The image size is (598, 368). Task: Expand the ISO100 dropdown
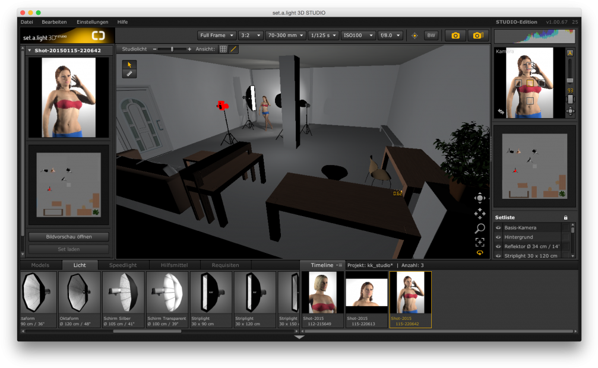pyautogui.click(x=358, y=36)
